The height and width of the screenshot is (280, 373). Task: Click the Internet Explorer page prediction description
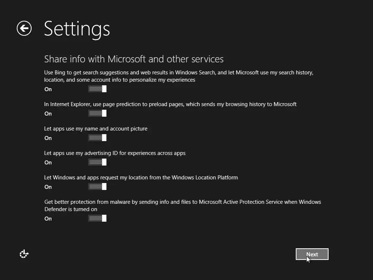[x=170, y=104]
